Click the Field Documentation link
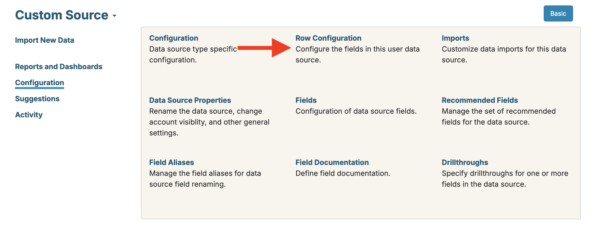599x231 pixels. 332,162
